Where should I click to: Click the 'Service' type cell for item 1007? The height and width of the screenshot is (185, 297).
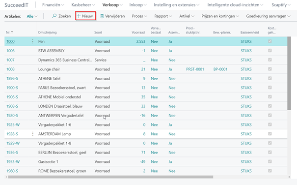click(x=100, y=60)
